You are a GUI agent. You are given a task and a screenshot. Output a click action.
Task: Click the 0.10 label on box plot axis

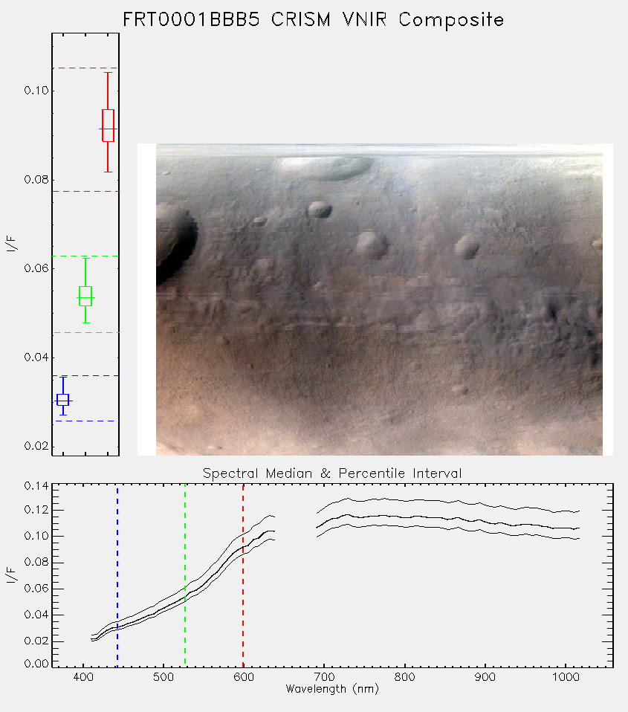click(x=36, y=91)
